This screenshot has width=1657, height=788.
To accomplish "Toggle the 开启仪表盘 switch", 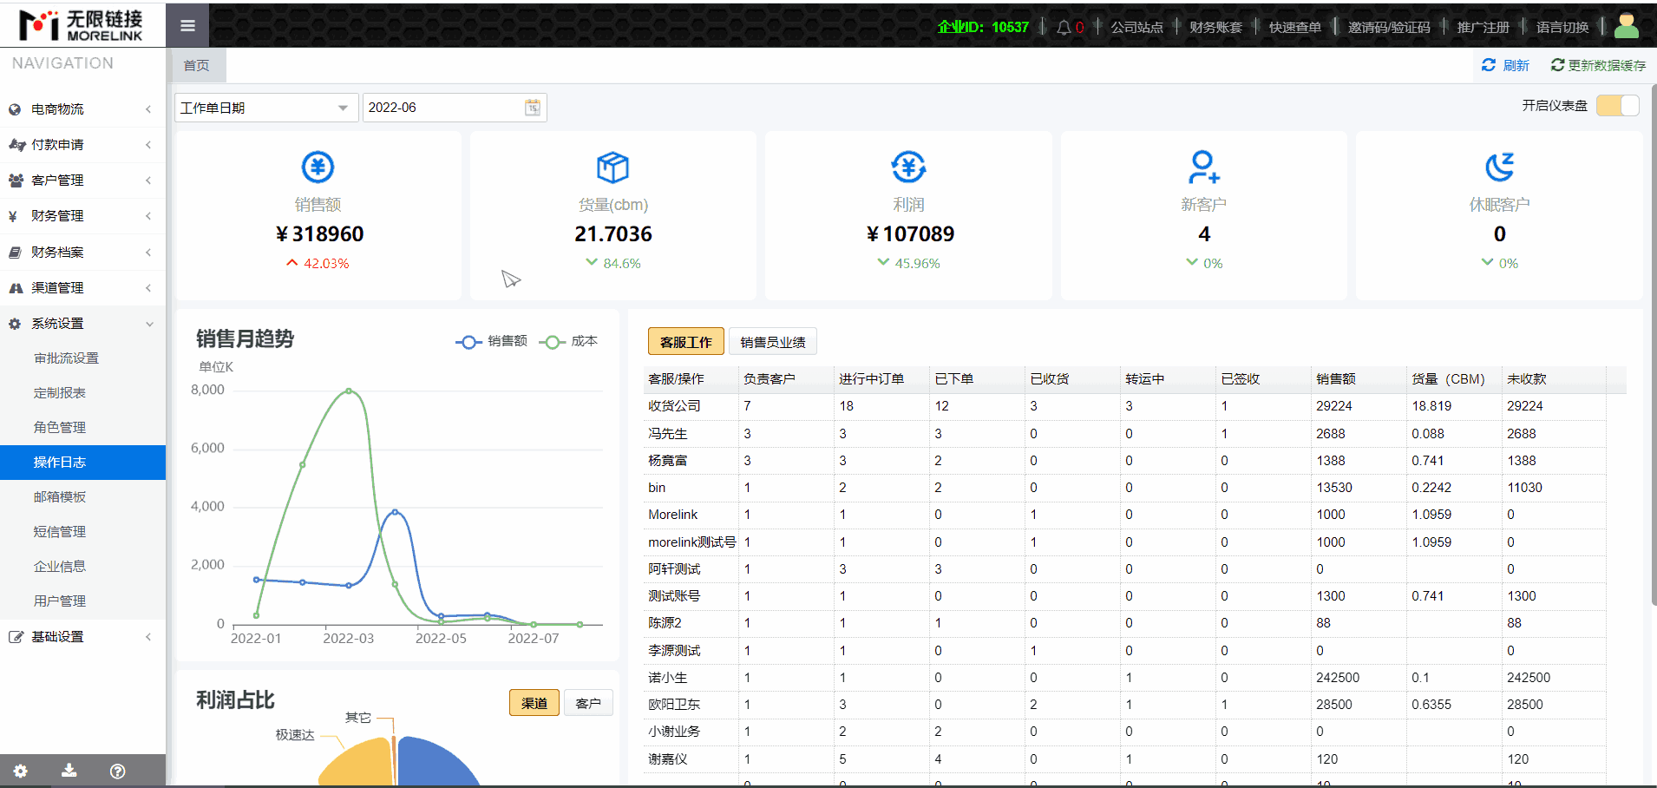I will click(1618, 106).
